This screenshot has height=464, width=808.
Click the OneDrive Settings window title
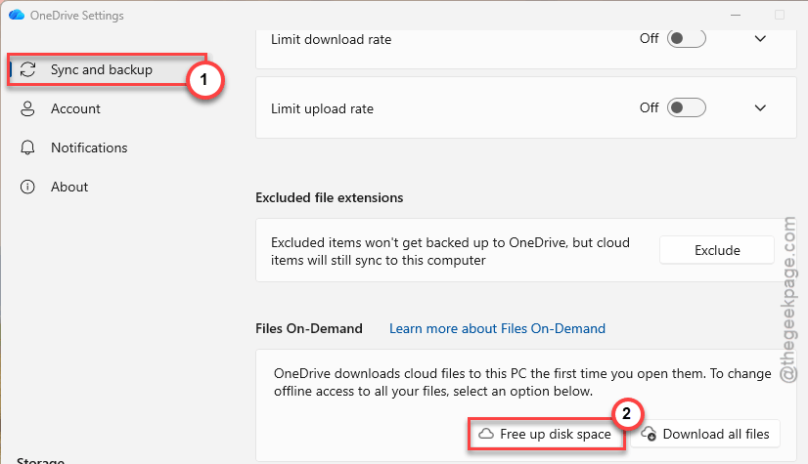[x=76, y=16]
